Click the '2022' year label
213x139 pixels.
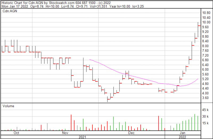182,137
